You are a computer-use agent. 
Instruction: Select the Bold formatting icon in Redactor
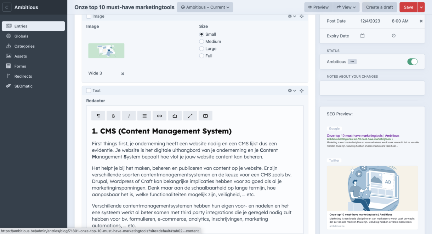[x=113, y=115]
